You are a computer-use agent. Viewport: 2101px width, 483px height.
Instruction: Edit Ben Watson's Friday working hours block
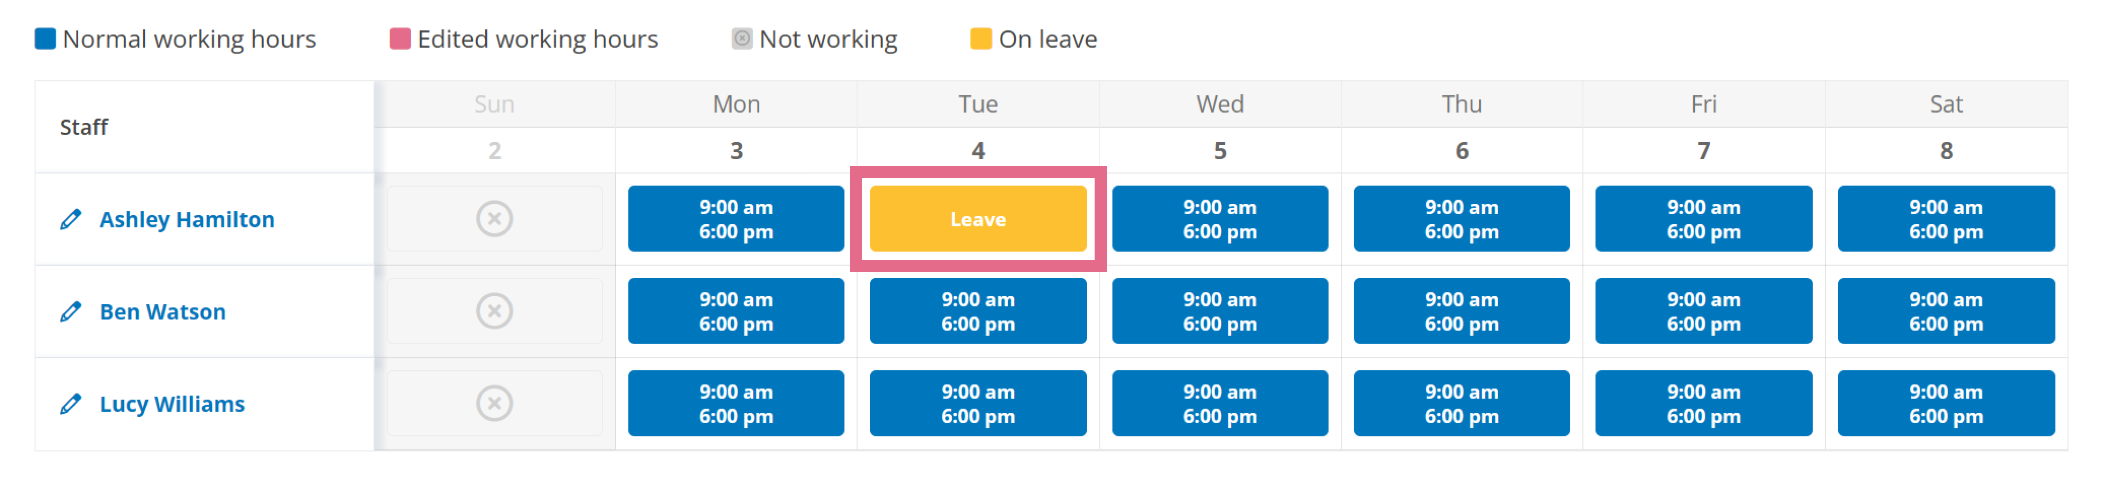pos(1704,311)
